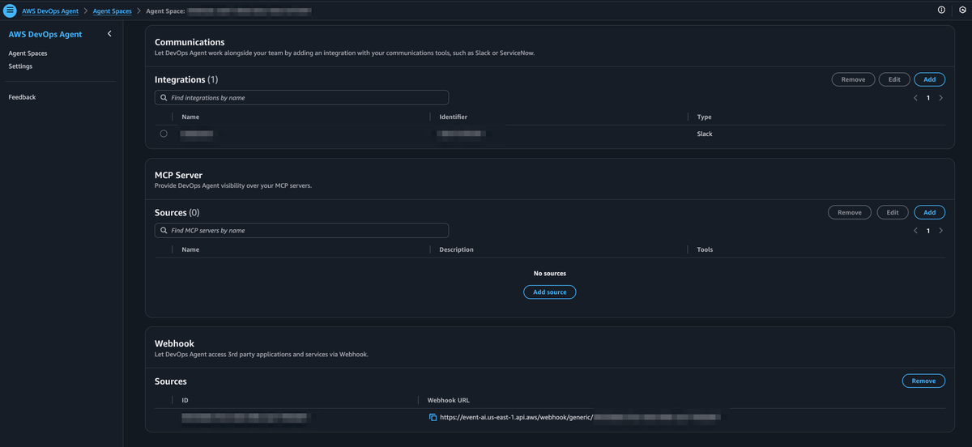The width and height of the screenshot is (972, 447).
Task: Open the hamburger navigation menu icon
Action: tap(10, 11)
